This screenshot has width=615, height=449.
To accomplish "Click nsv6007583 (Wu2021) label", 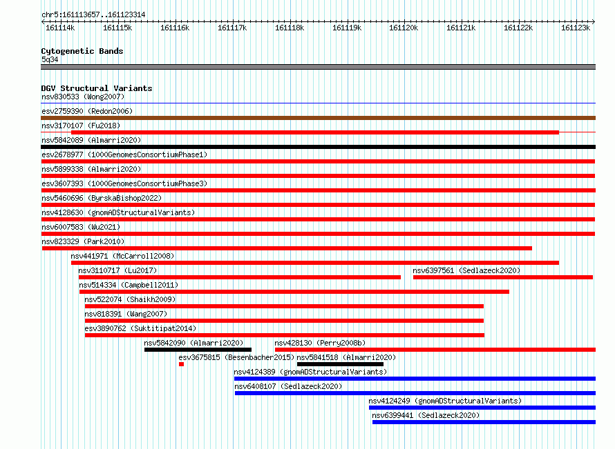I will click(x=81, y=227).
